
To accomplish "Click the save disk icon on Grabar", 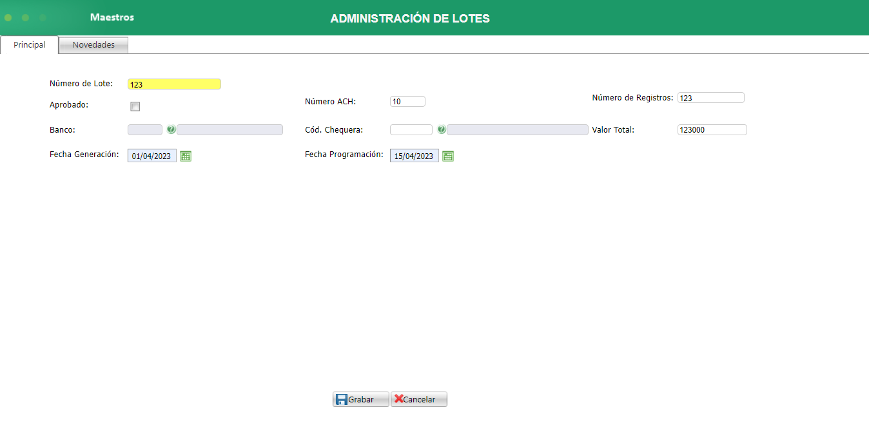I will point(341,399).
